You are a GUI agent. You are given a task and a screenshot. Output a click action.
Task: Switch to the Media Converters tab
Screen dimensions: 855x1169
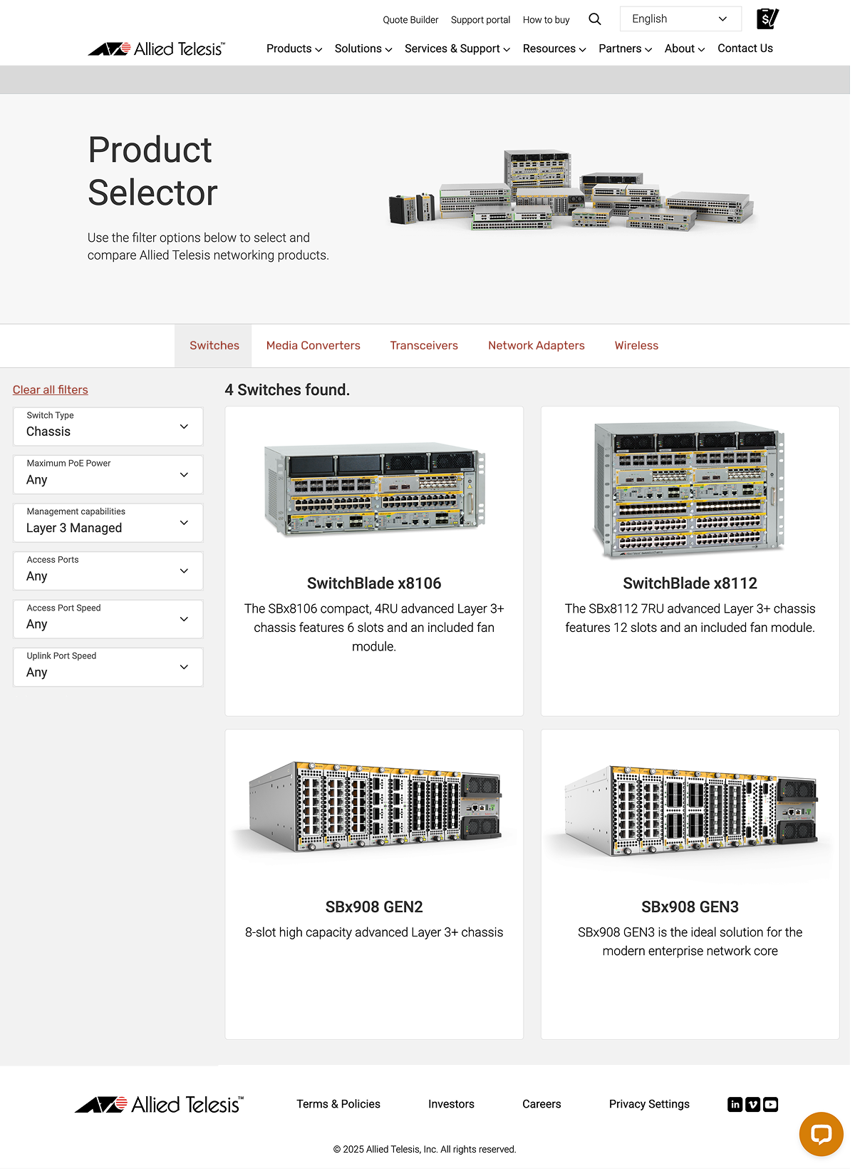(x=313, y=346)
